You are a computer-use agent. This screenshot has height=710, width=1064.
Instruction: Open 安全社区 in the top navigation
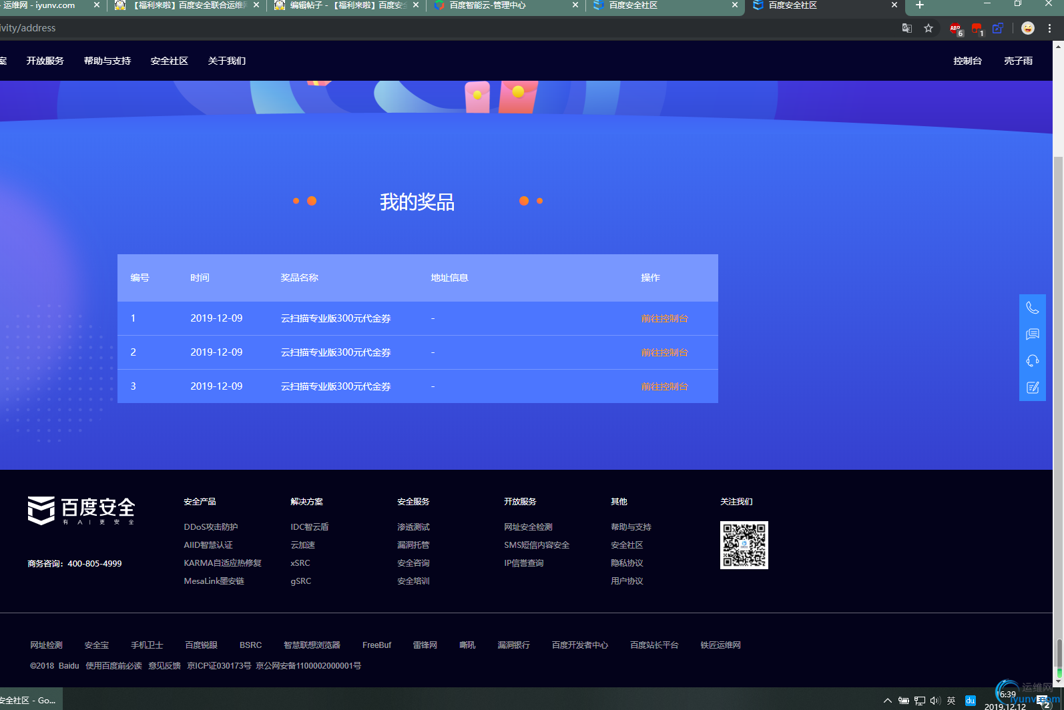coord(170,61)
